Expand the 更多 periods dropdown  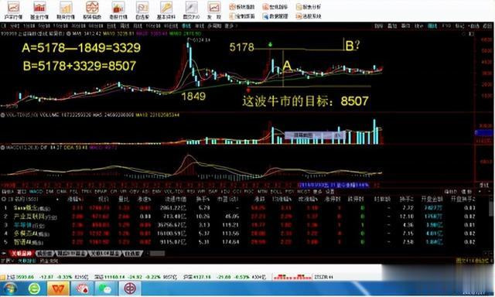tap(230, 26)
